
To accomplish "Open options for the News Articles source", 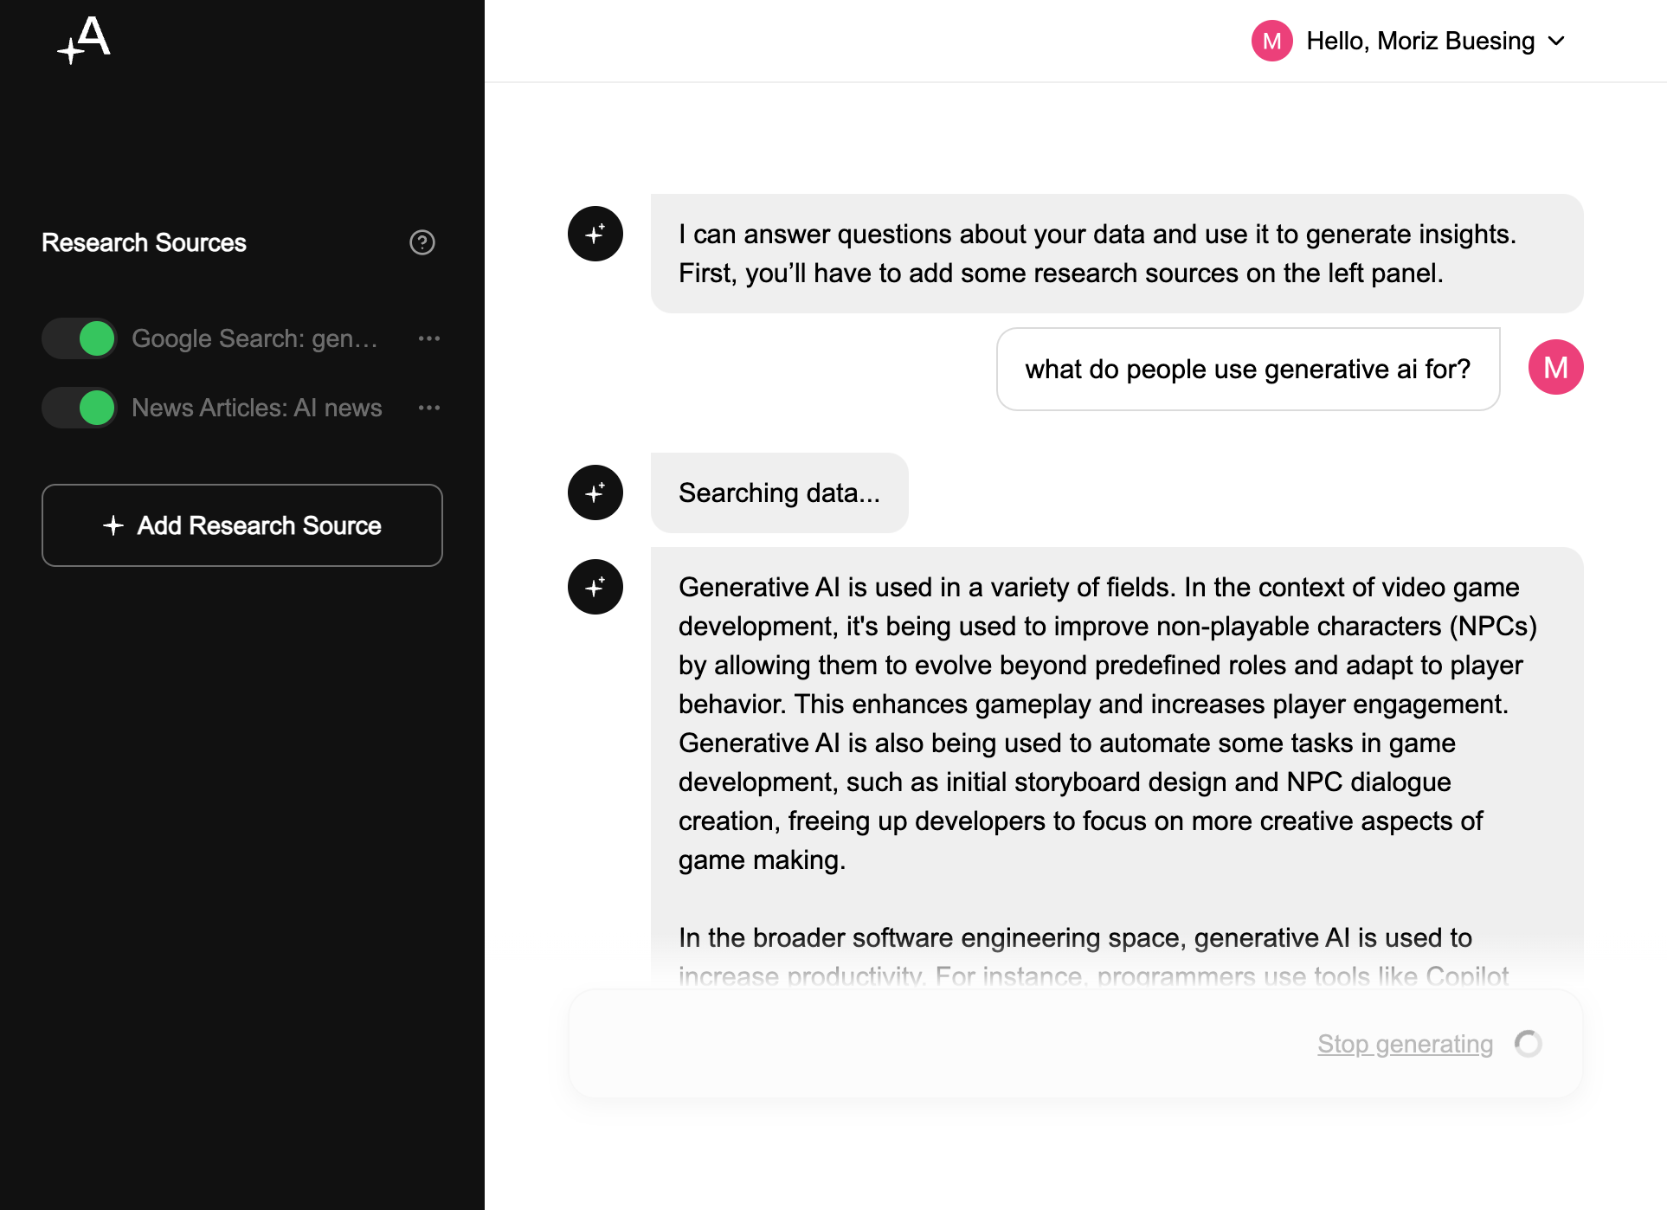I will (x=429, y=408).
